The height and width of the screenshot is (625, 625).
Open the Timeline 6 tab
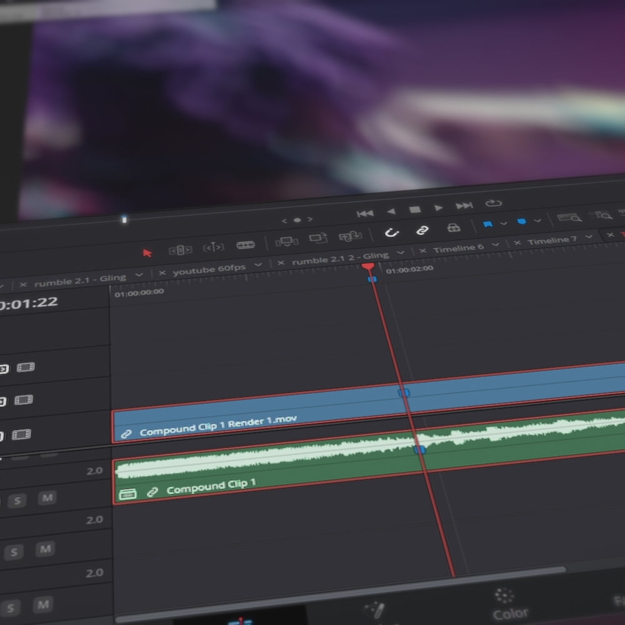(458, 248)
